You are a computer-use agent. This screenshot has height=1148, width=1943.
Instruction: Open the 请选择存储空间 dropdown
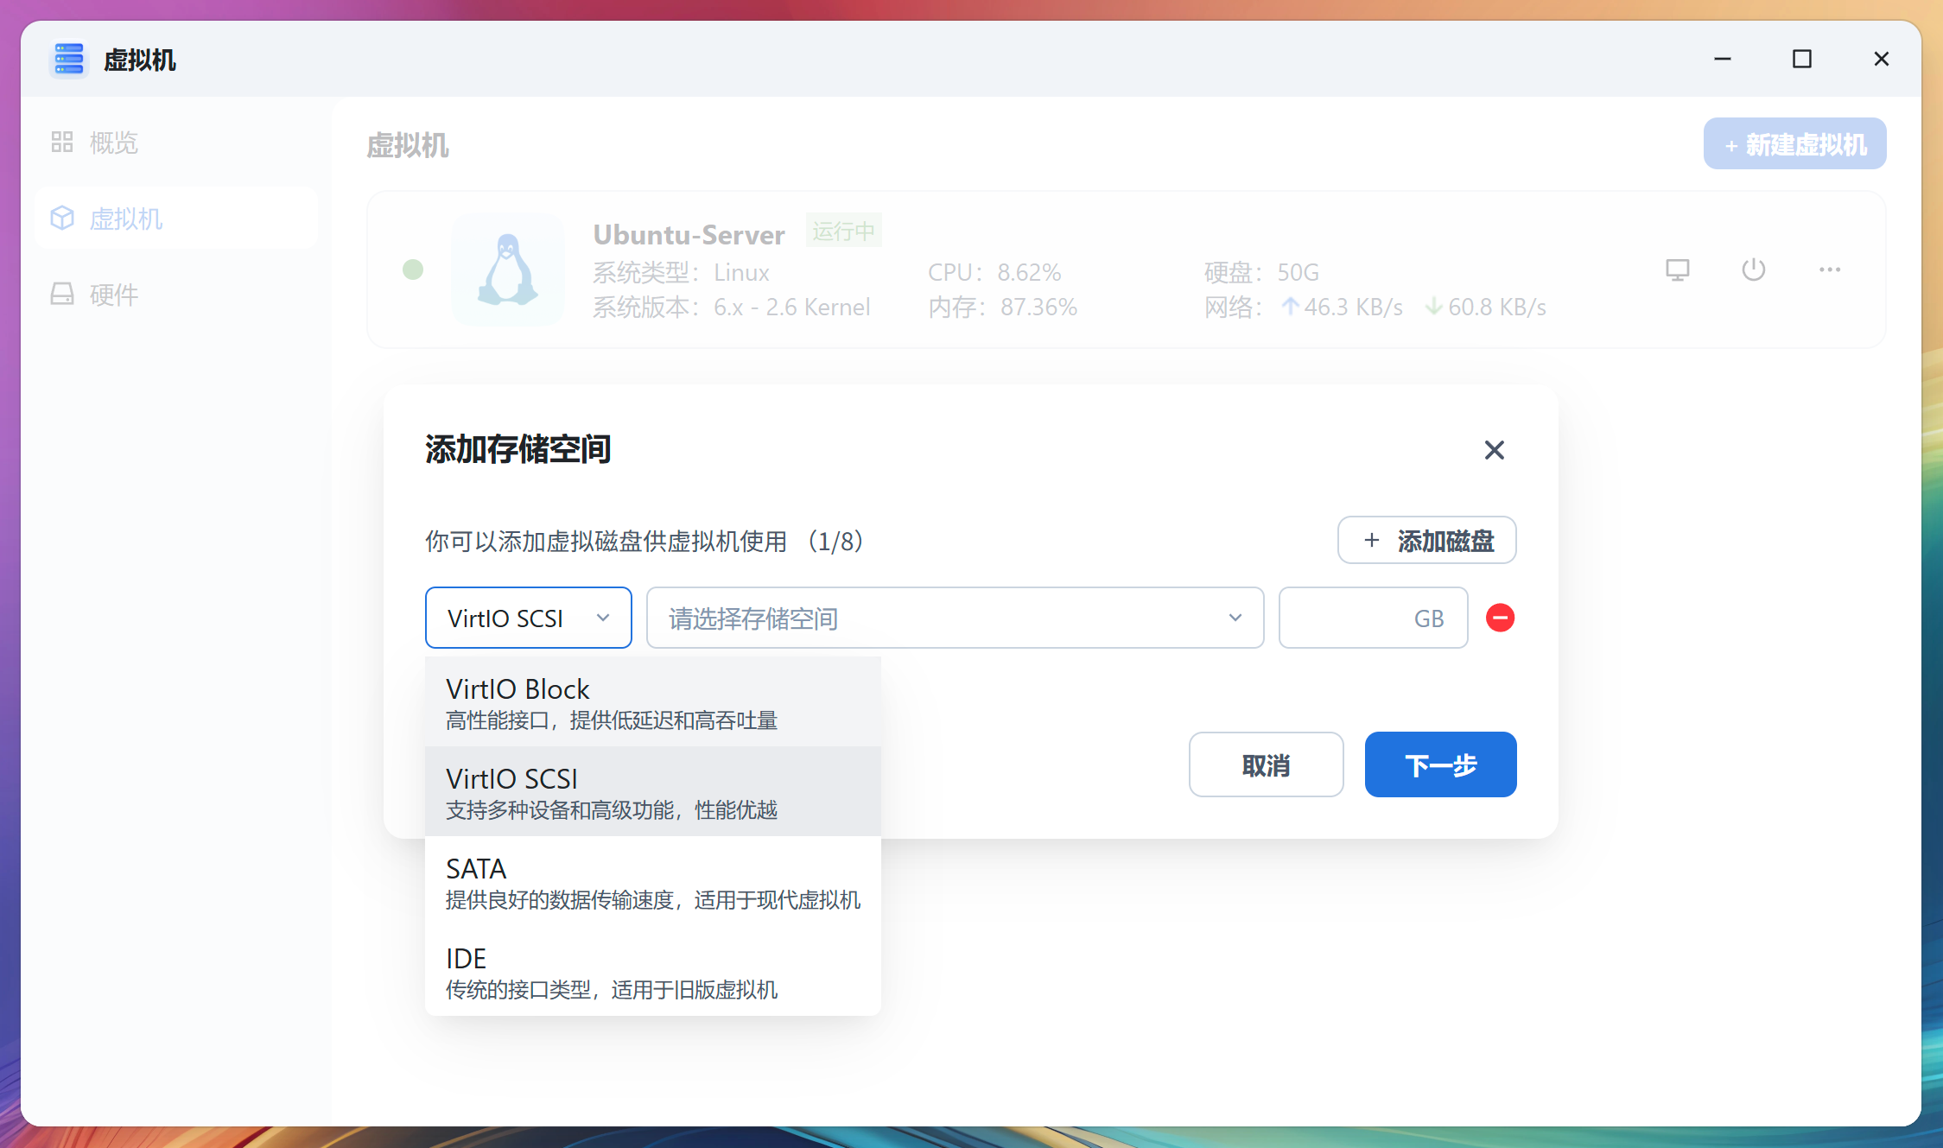point(955,618)
